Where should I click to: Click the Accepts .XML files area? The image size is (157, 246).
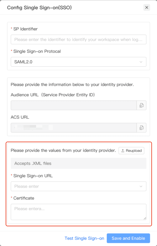[x=78, y=163]
